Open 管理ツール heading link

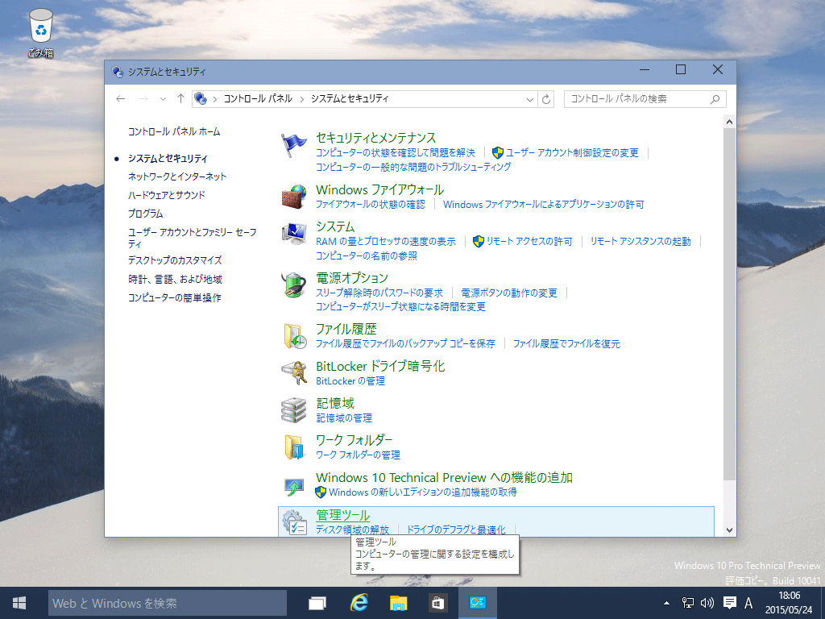pyautogui.click(x=343, y=515)
